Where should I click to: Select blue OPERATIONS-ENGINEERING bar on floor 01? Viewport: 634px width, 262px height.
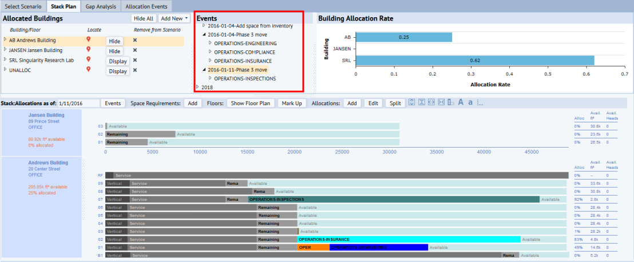coord(379,247)
